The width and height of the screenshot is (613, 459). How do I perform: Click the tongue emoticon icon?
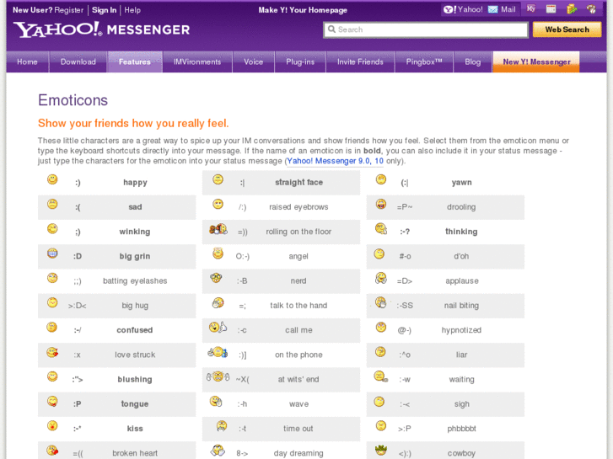click(x=52, y=401)
